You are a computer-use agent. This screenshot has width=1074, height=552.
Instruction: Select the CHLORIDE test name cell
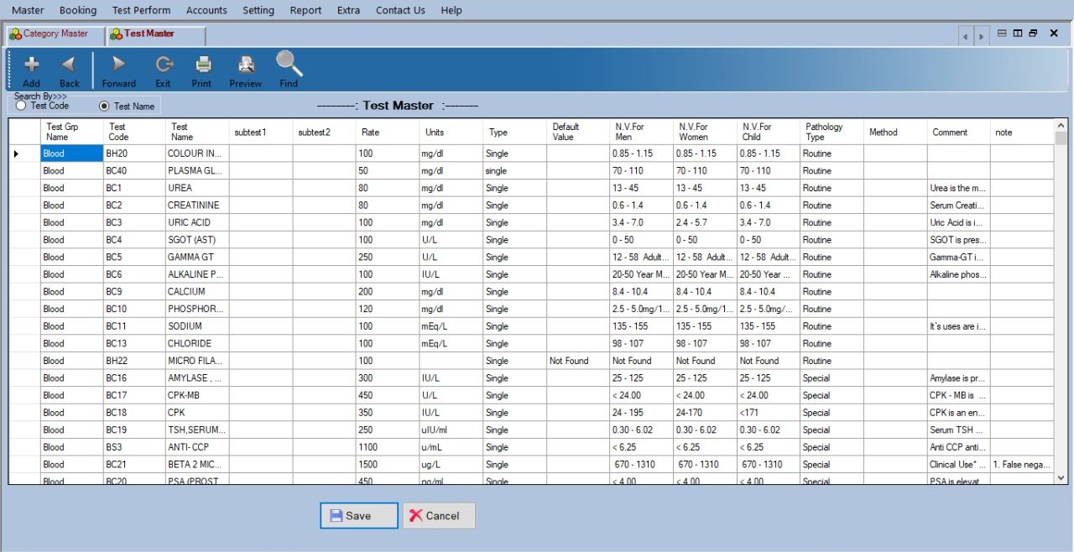coord(197,343)
